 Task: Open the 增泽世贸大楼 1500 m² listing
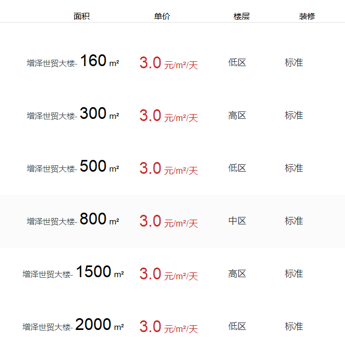(x=73, y=273)
